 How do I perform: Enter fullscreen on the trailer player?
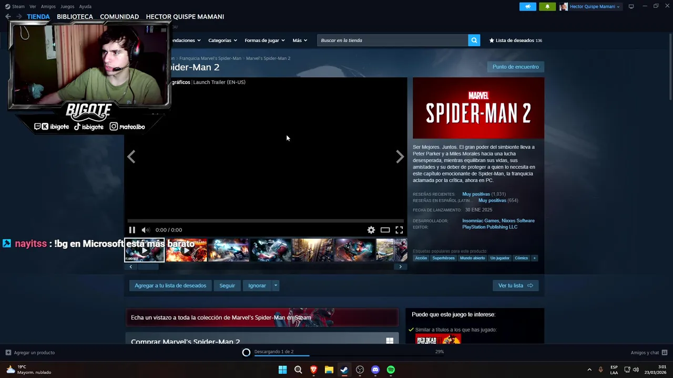point(399,230)
